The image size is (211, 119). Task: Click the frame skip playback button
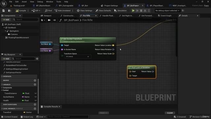coord(137,11)
